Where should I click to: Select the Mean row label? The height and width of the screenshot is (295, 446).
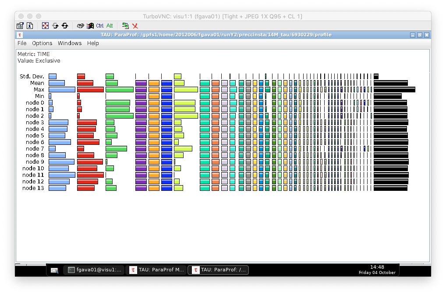(37, 83)
